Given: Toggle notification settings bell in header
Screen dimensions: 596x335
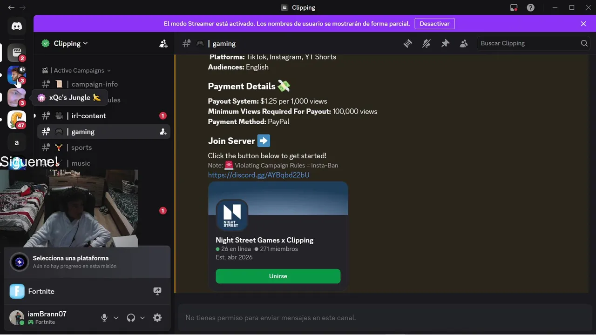Looking at the screenshot, I should tap(427, 43).
